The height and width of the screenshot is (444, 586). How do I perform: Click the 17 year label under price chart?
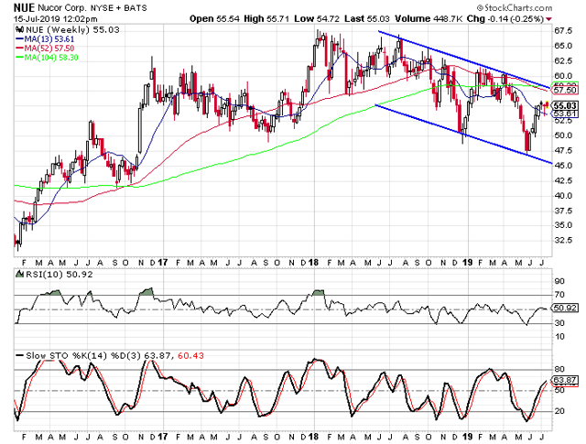click(x=162, y=263)
